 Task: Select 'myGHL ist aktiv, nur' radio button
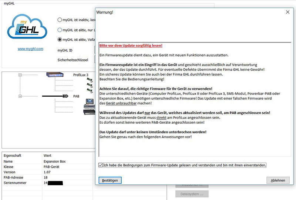tap(60, 30)
